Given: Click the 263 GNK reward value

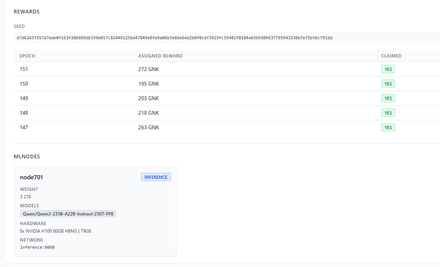Looking at the screenshot, I should 148,127.
